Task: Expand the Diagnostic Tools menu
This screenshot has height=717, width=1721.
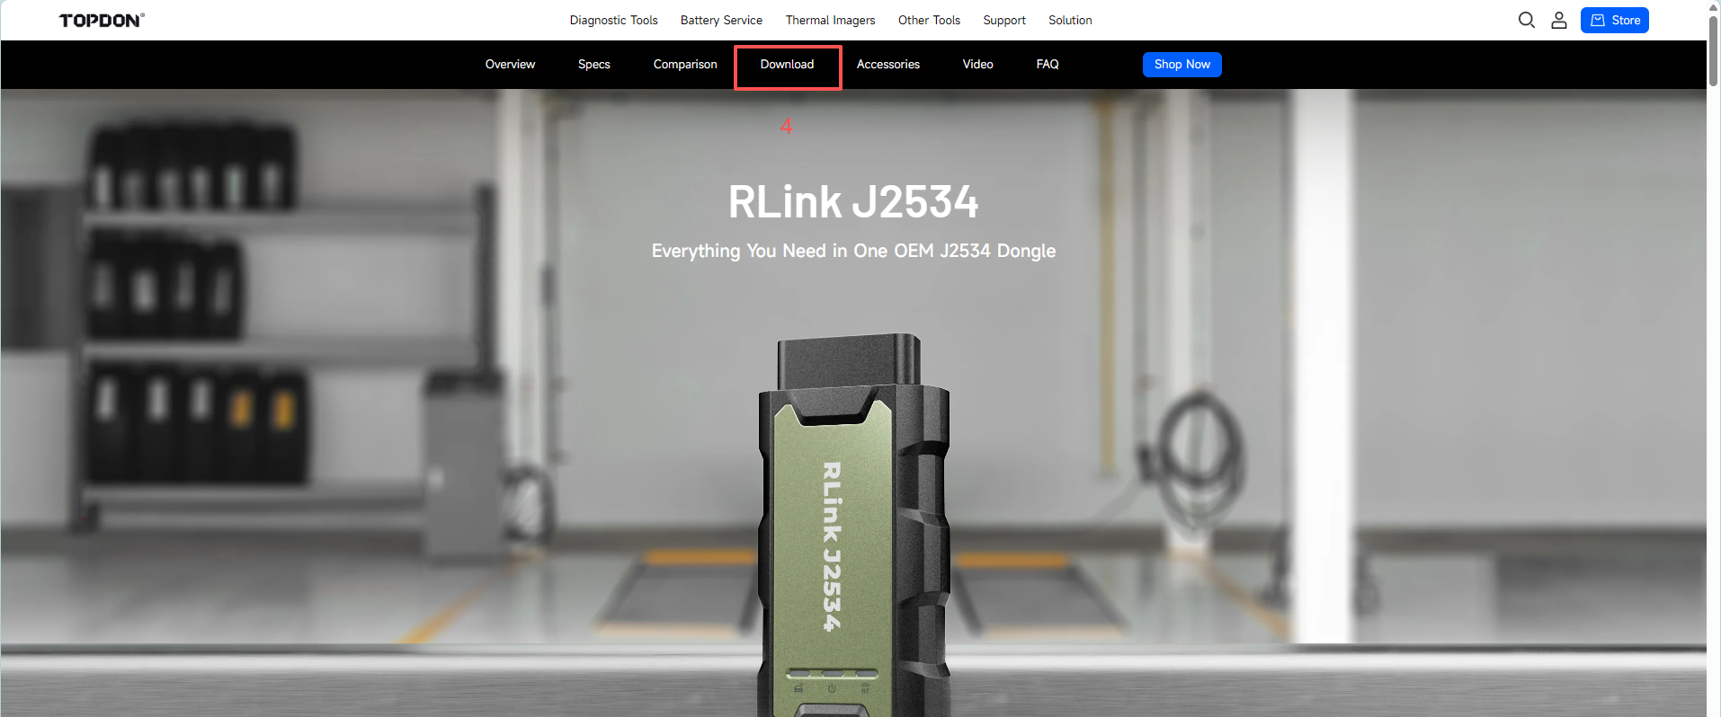Action: point(613,20)
